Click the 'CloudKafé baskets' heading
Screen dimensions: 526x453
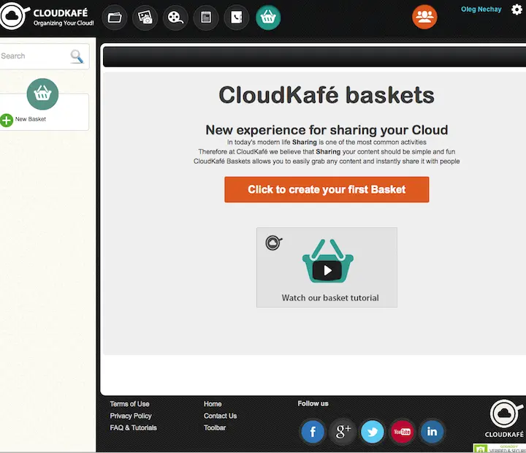pyautogui.click(x=327, y=95)
